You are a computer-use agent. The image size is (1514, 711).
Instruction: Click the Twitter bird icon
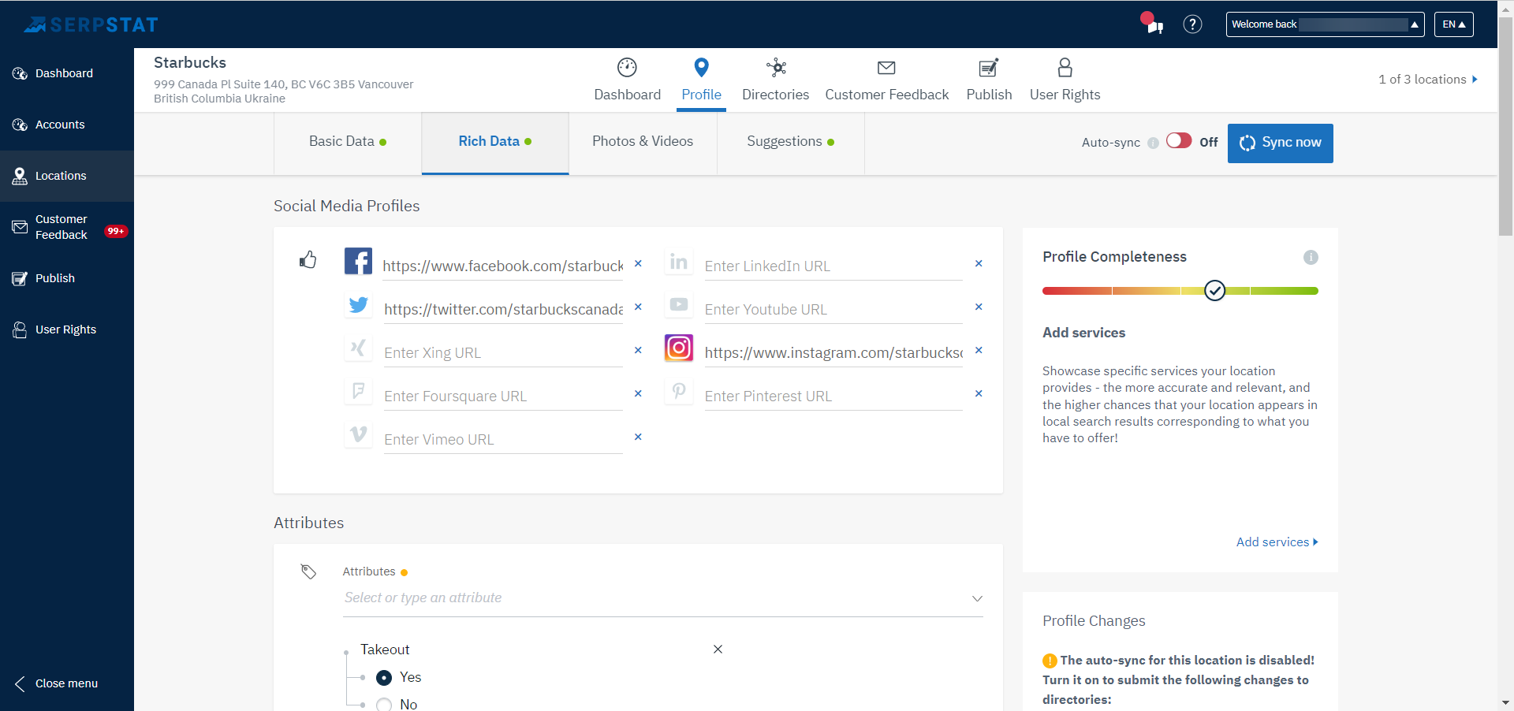click(358, 304)
